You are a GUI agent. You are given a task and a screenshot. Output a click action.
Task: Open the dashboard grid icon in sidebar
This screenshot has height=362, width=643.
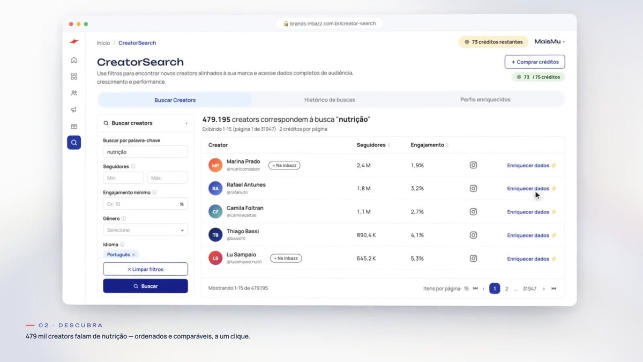coord(74,77)
